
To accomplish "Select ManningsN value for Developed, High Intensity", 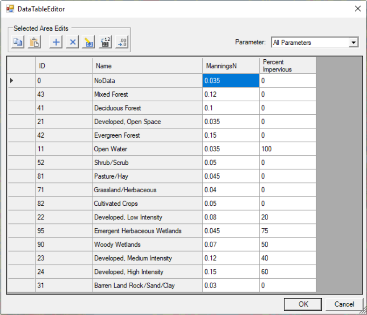I will [x=230, y=272].
